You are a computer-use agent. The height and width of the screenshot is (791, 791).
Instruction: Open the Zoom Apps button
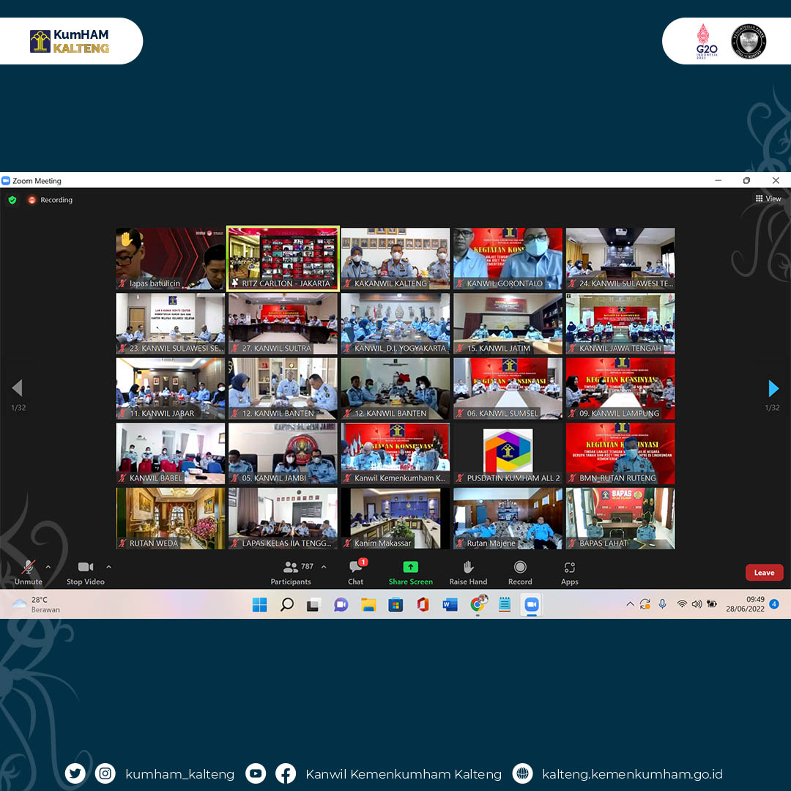(570, 573)
